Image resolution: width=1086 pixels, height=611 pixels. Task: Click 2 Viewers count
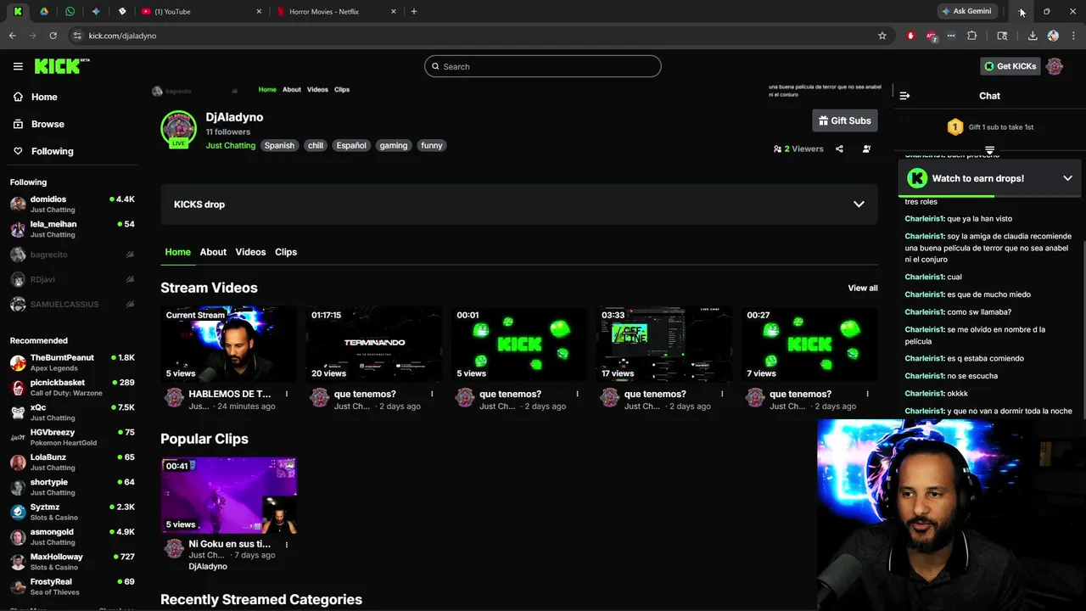point(798,149)
